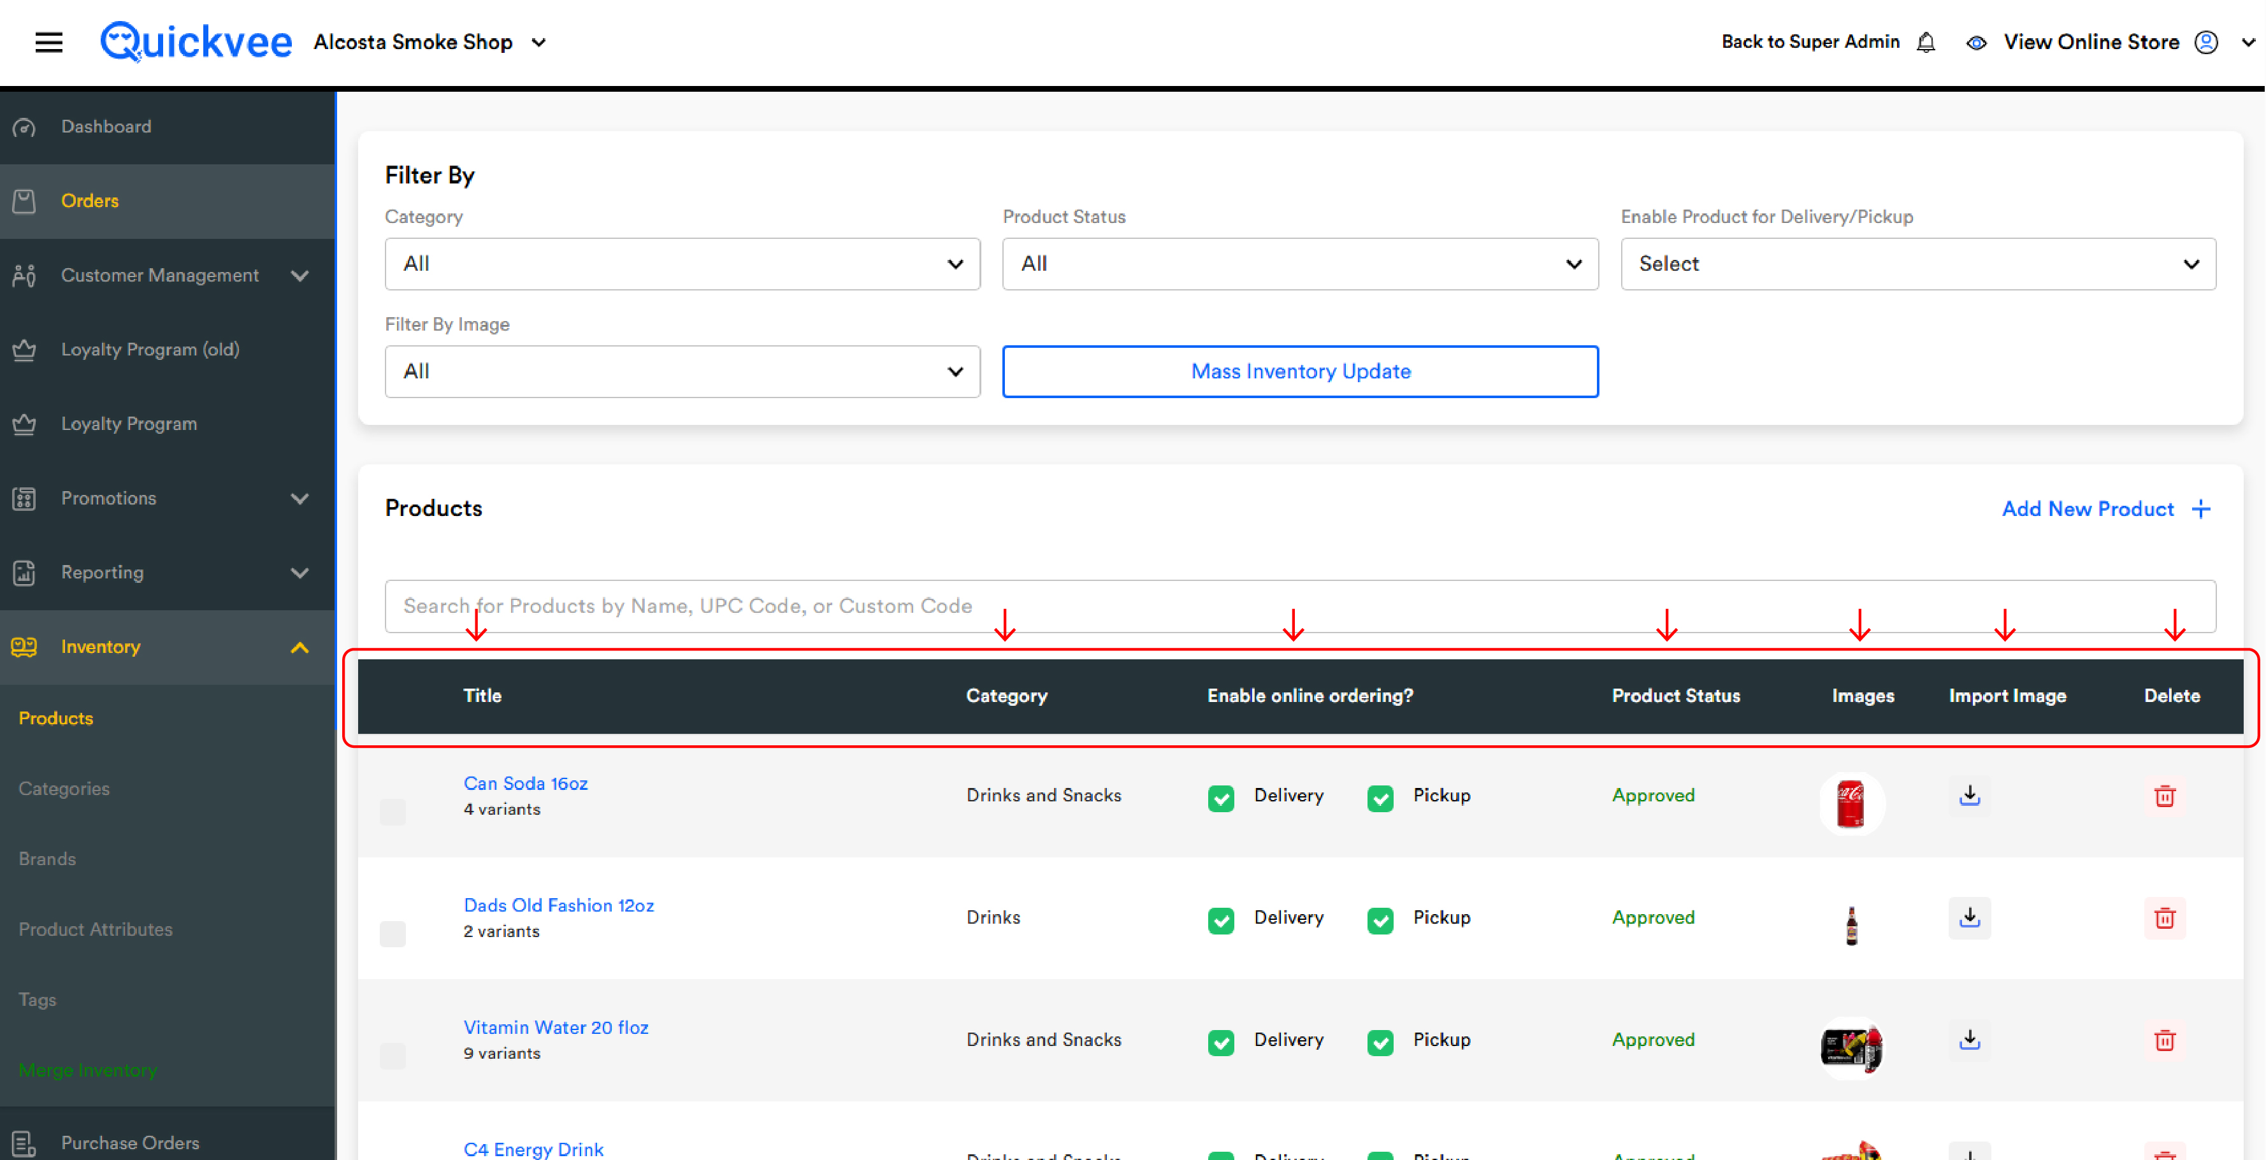Delete Dads Old Fashion 12oz with trash icon
Image resolution: width=2266 pixels, height=1160 pixels.
pos(2165,918)
